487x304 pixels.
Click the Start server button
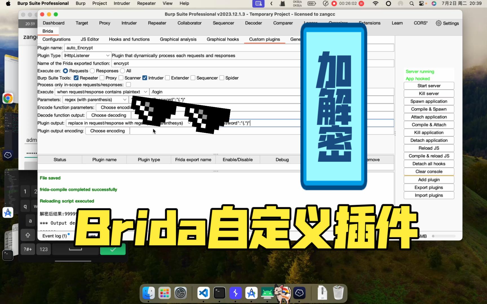[x=429, y=86]
